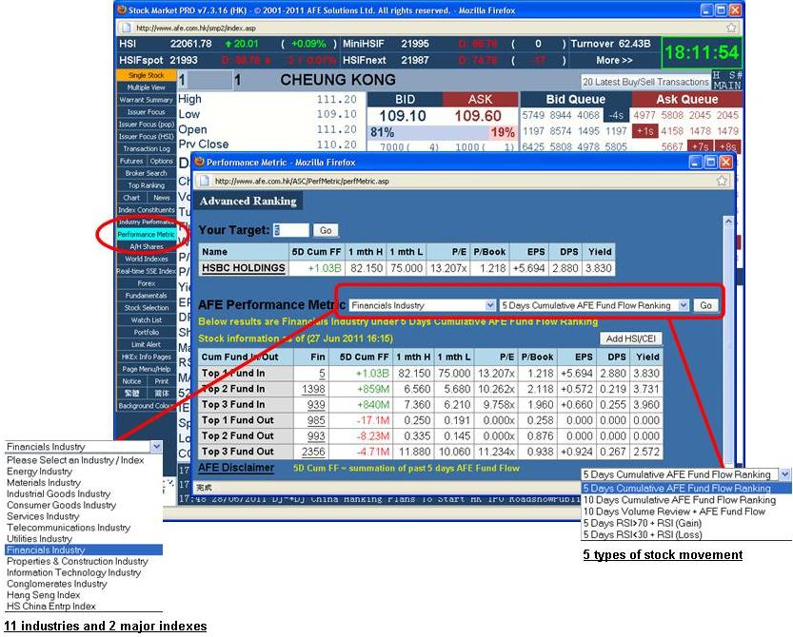Choose Materials Industry from industry list
793x637 pixels.
[x=84, y=482]
